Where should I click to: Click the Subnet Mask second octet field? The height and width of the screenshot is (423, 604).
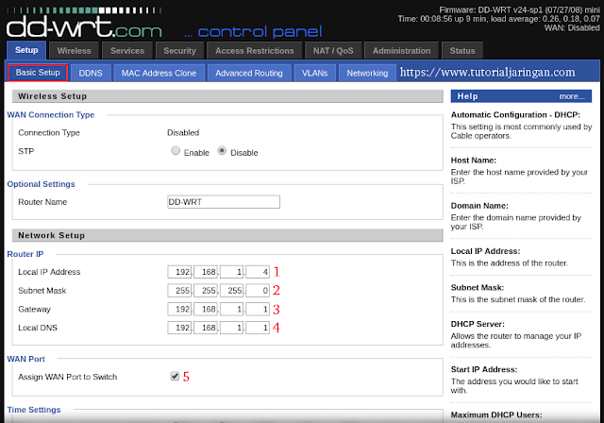[206, 290]
